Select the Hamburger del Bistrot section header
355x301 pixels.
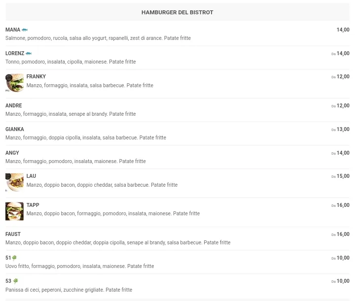[x=177, y=12]
